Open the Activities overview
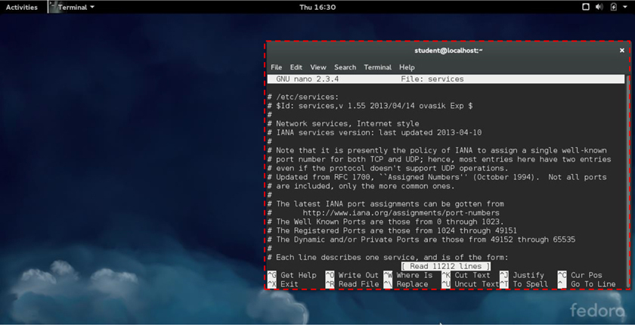635x325 pixels. coord(21,7)
